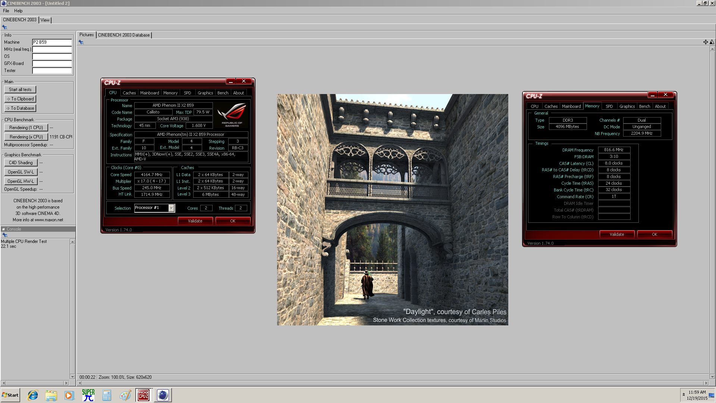The height and width of the screenshot is (403, 716).
Task: Click the ROG logo in CPU-Z
Action: 232,115
